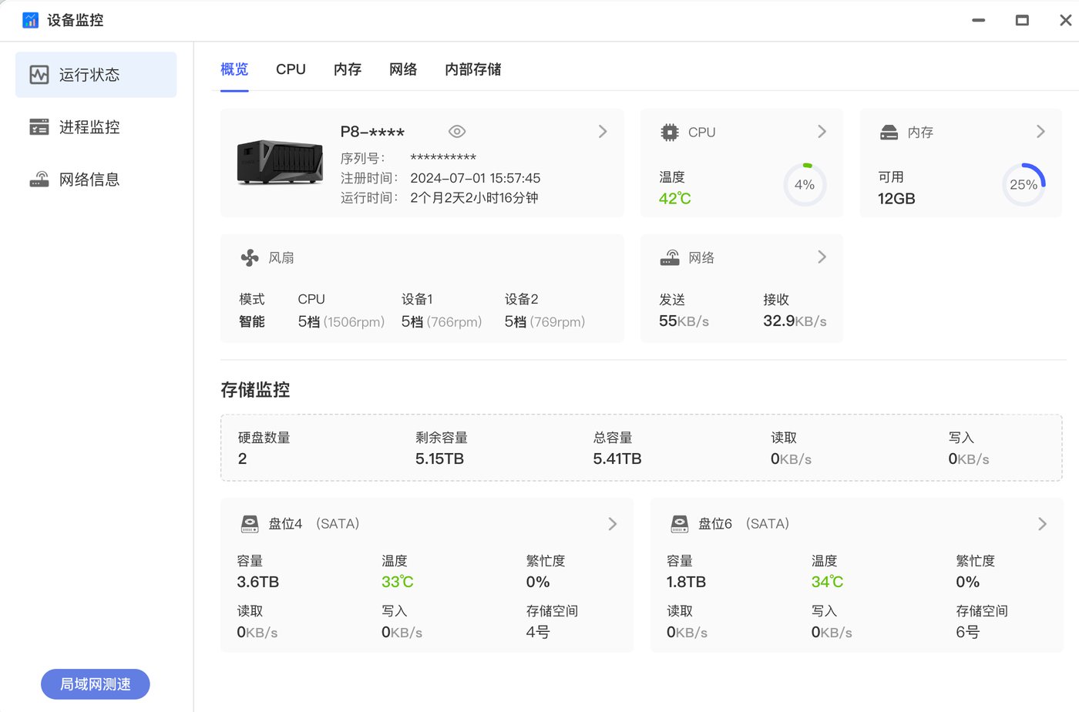This screenshot has width=1079, height=712.
Task: Click 总容量 value 5.41TB
Action: [617, 458]
